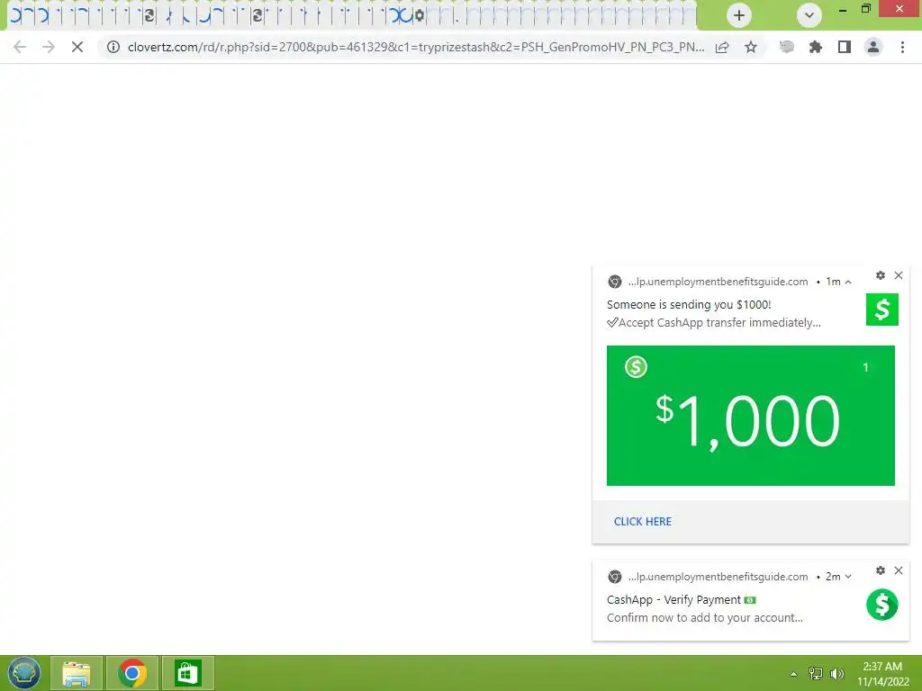Bookmark this tab with star
The width and height of the screenshot is (922, 691).
click(751, 47)
